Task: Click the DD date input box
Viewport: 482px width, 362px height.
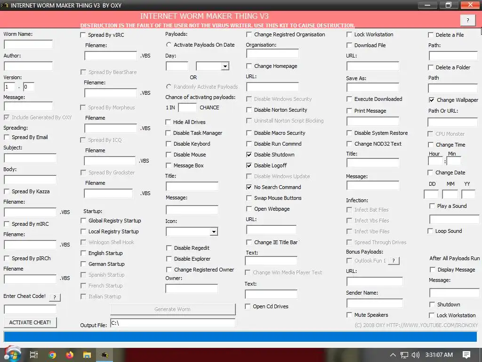Action: pyautogui.click(x=431, y=195)
